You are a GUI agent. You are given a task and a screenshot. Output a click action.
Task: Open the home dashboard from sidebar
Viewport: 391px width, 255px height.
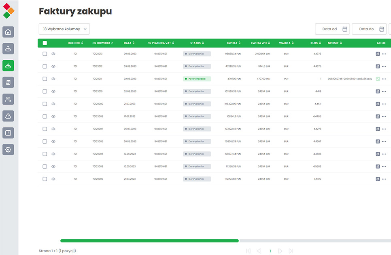tap(8, 32)
